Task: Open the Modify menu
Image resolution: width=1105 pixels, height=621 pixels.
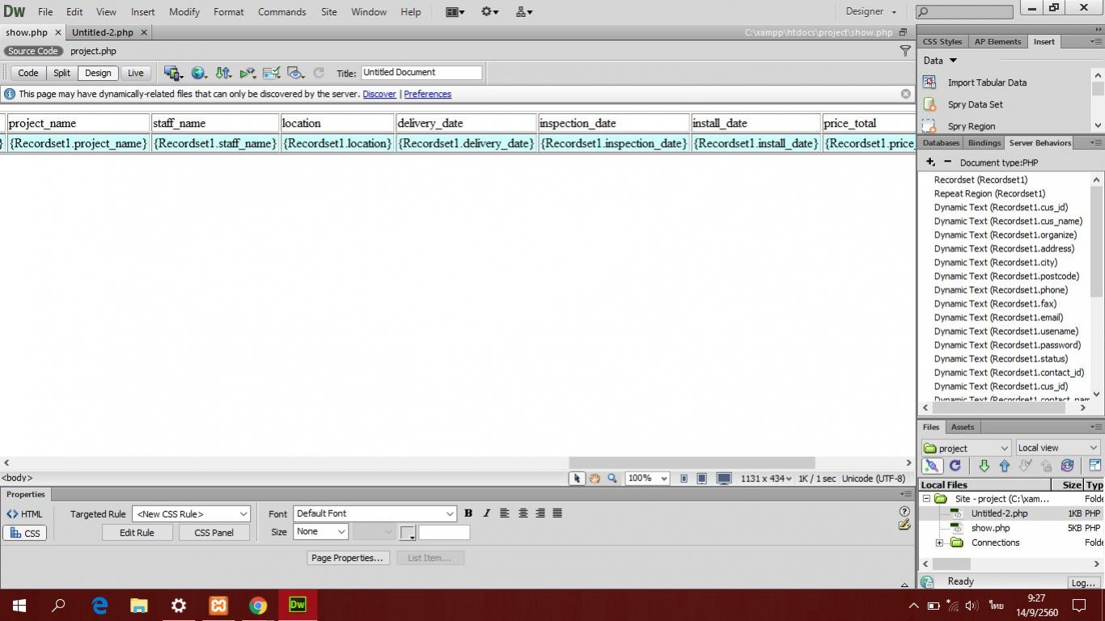Action: pyautogui.click(x=184, y=11)
